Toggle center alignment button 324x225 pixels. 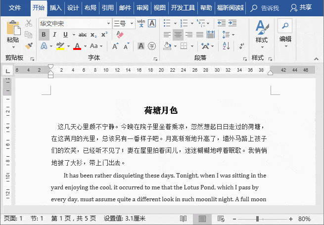click(178, 35)
